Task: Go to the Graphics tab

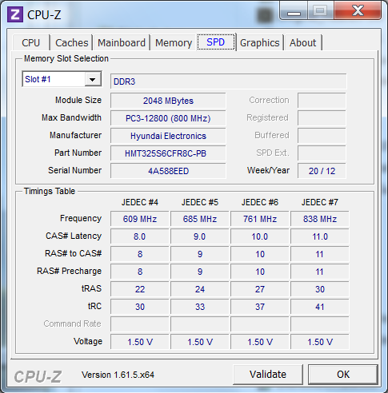Action: click(260, 42)
